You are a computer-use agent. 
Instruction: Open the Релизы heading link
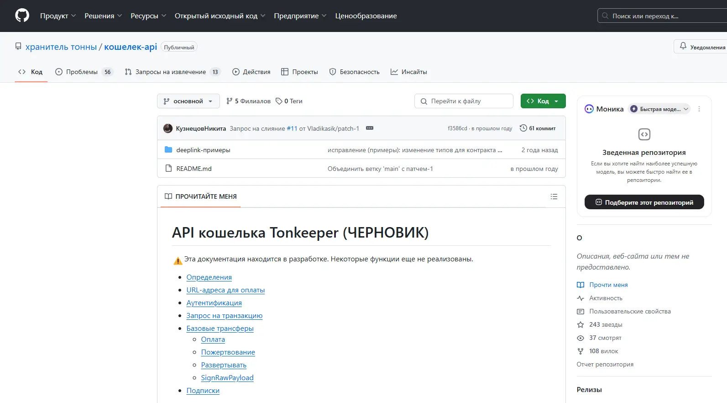589,390
